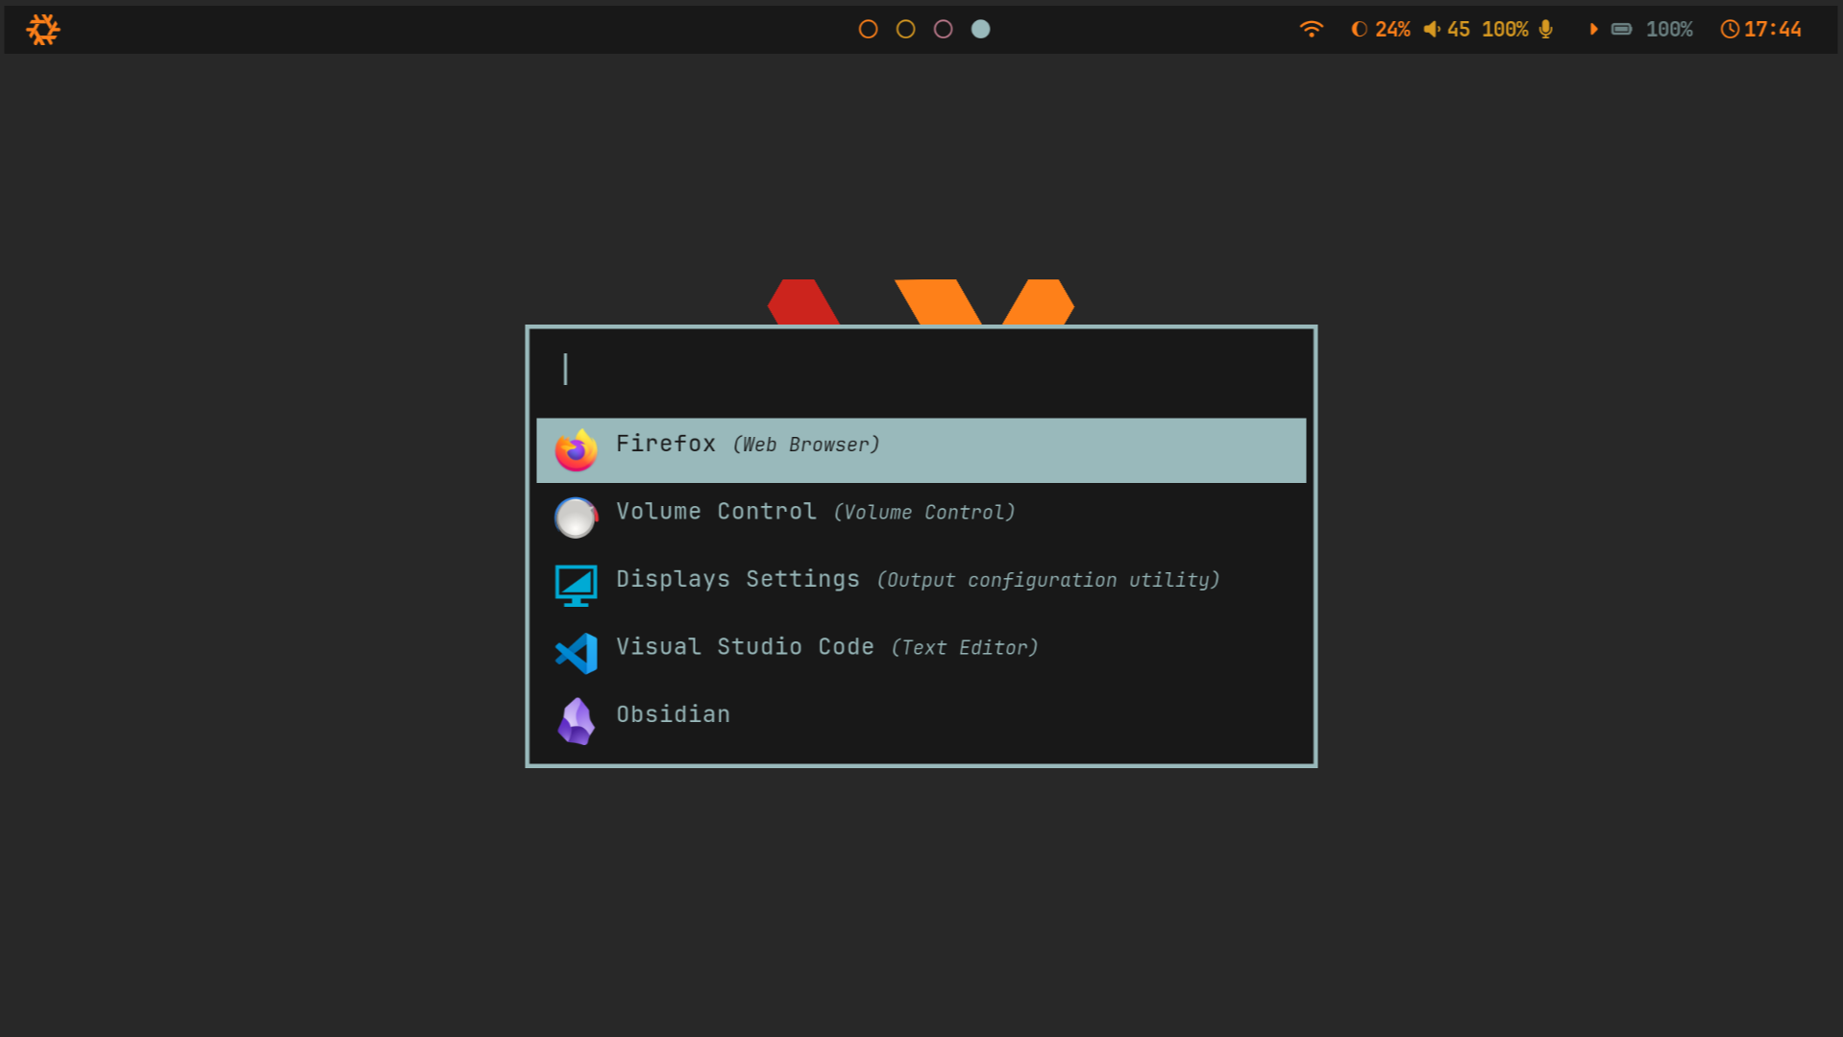Viewport: 1843px width, 1037px height.
Task: Click the Visual Studio Code logo icon
Action: [x=576, y=653]
